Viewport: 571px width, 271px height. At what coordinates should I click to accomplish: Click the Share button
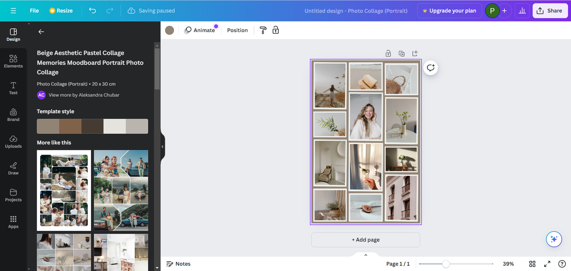550,11
